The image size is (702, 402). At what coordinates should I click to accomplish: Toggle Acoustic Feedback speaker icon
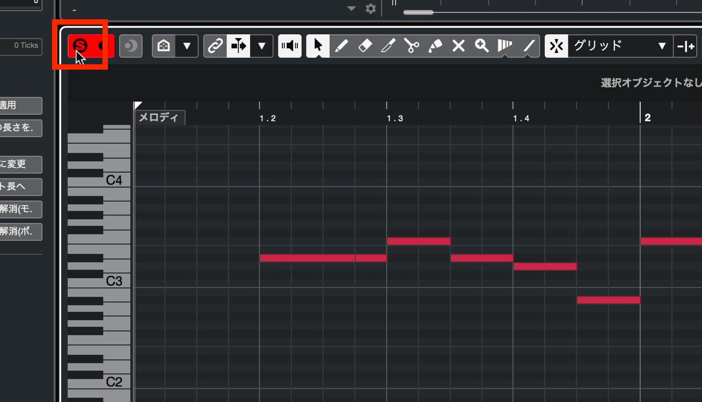click(290, 46)
